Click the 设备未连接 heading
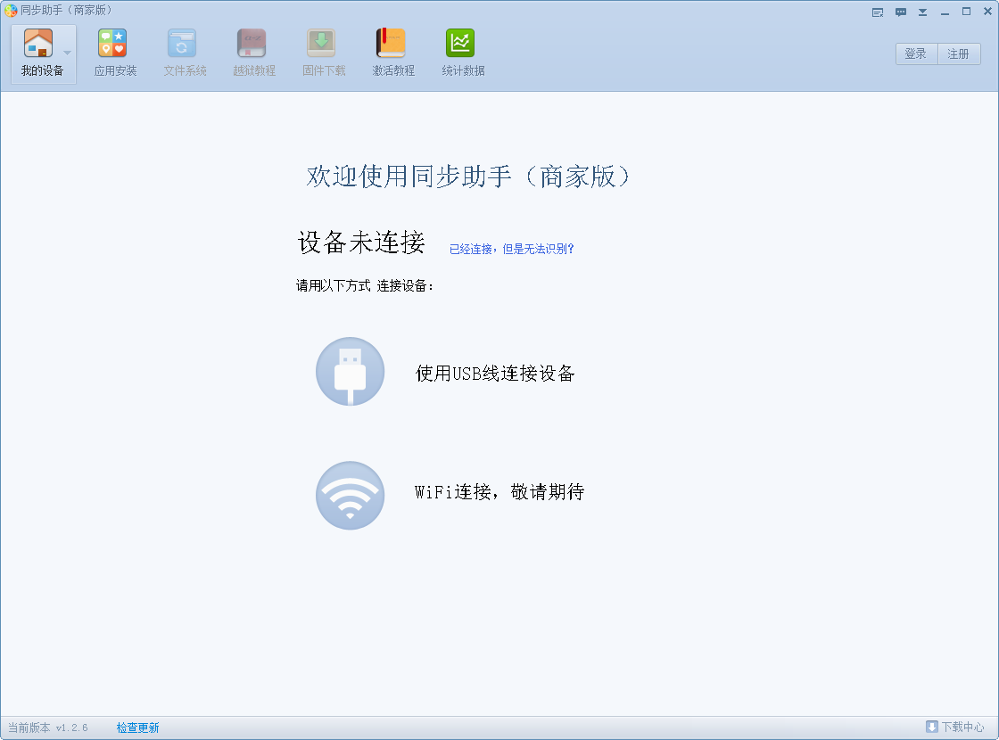999x740 pixels. click(361, 243)
